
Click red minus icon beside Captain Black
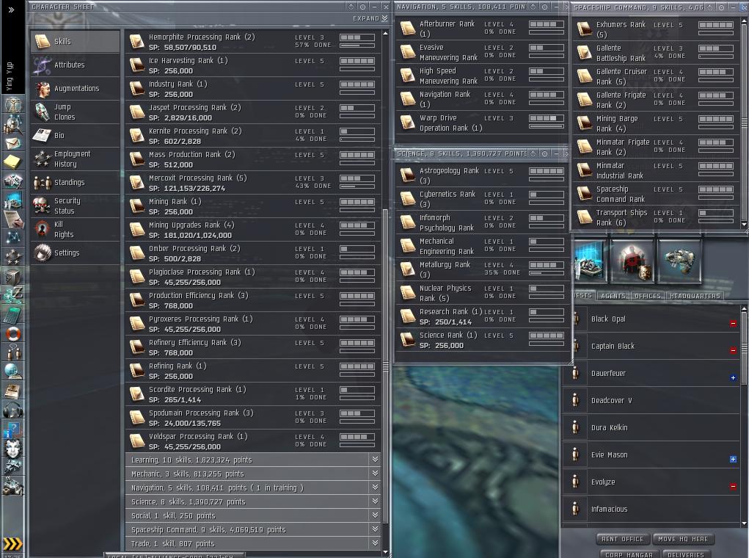point(733,350)
